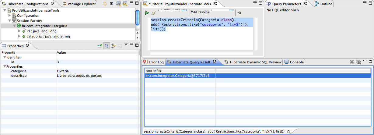Close the Hibernate Query Result view tab
Image resolution: width=374 pixels, height=135 pixels.
[x=214, y=62]
